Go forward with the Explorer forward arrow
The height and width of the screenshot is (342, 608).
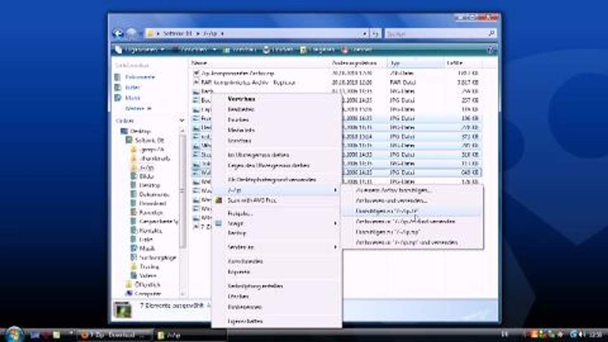coord(131,33)
